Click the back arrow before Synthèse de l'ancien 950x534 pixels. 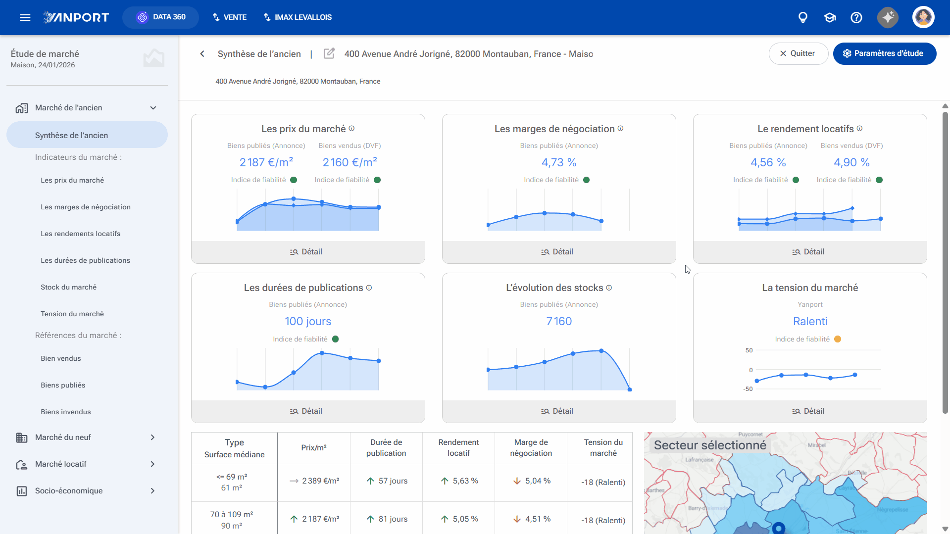[202, 53]
